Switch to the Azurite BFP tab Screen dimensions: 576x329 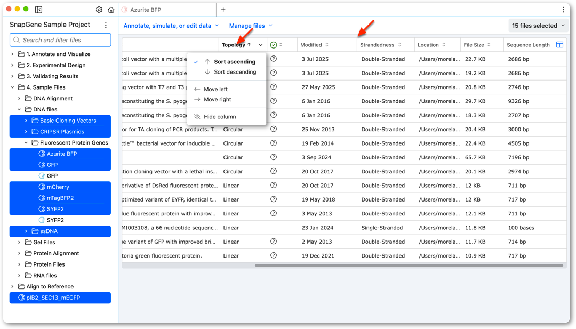click(167, 10)
